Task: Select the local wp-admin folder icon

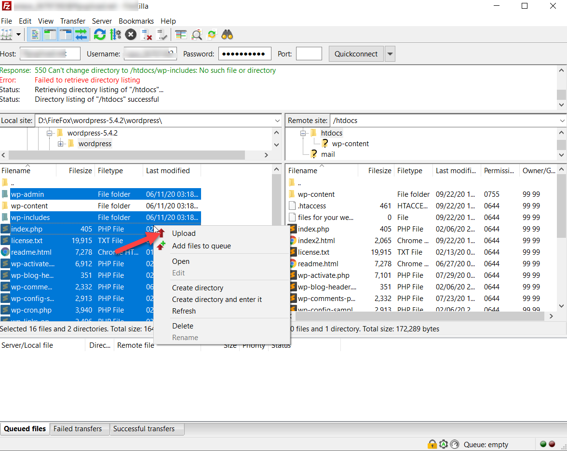Action: pos(5,194)
